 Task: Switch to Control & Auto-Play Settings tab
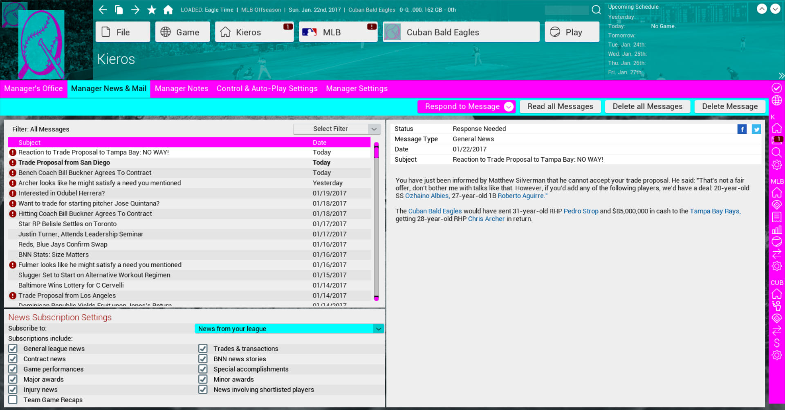267,88
